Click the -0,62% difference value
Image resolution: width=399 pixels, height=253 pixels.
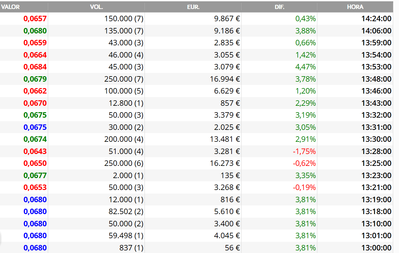[304, 163]
